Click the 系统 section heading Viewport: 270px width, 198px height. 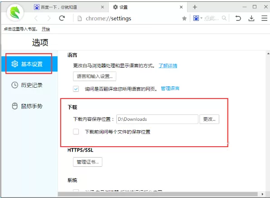click(72, 180)
